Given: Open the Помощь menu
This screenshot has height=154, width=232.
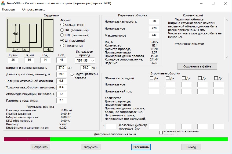Looking at the screenshot, I should point(8,9).
